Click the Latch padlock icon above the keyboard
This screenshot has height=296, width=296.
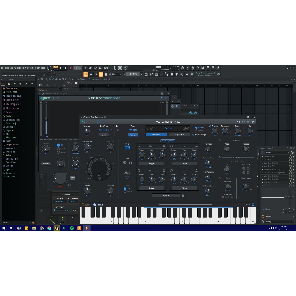(253, 205)
